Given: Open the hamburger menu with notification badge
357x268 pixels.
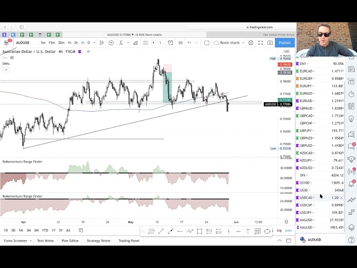Looking at the screenshot, I should [x=7, y=42].
